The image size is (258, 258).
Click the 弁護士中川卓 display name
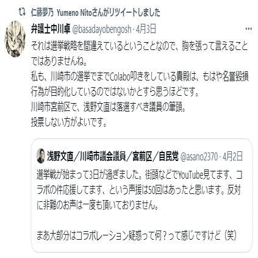(x=51, y=29)
